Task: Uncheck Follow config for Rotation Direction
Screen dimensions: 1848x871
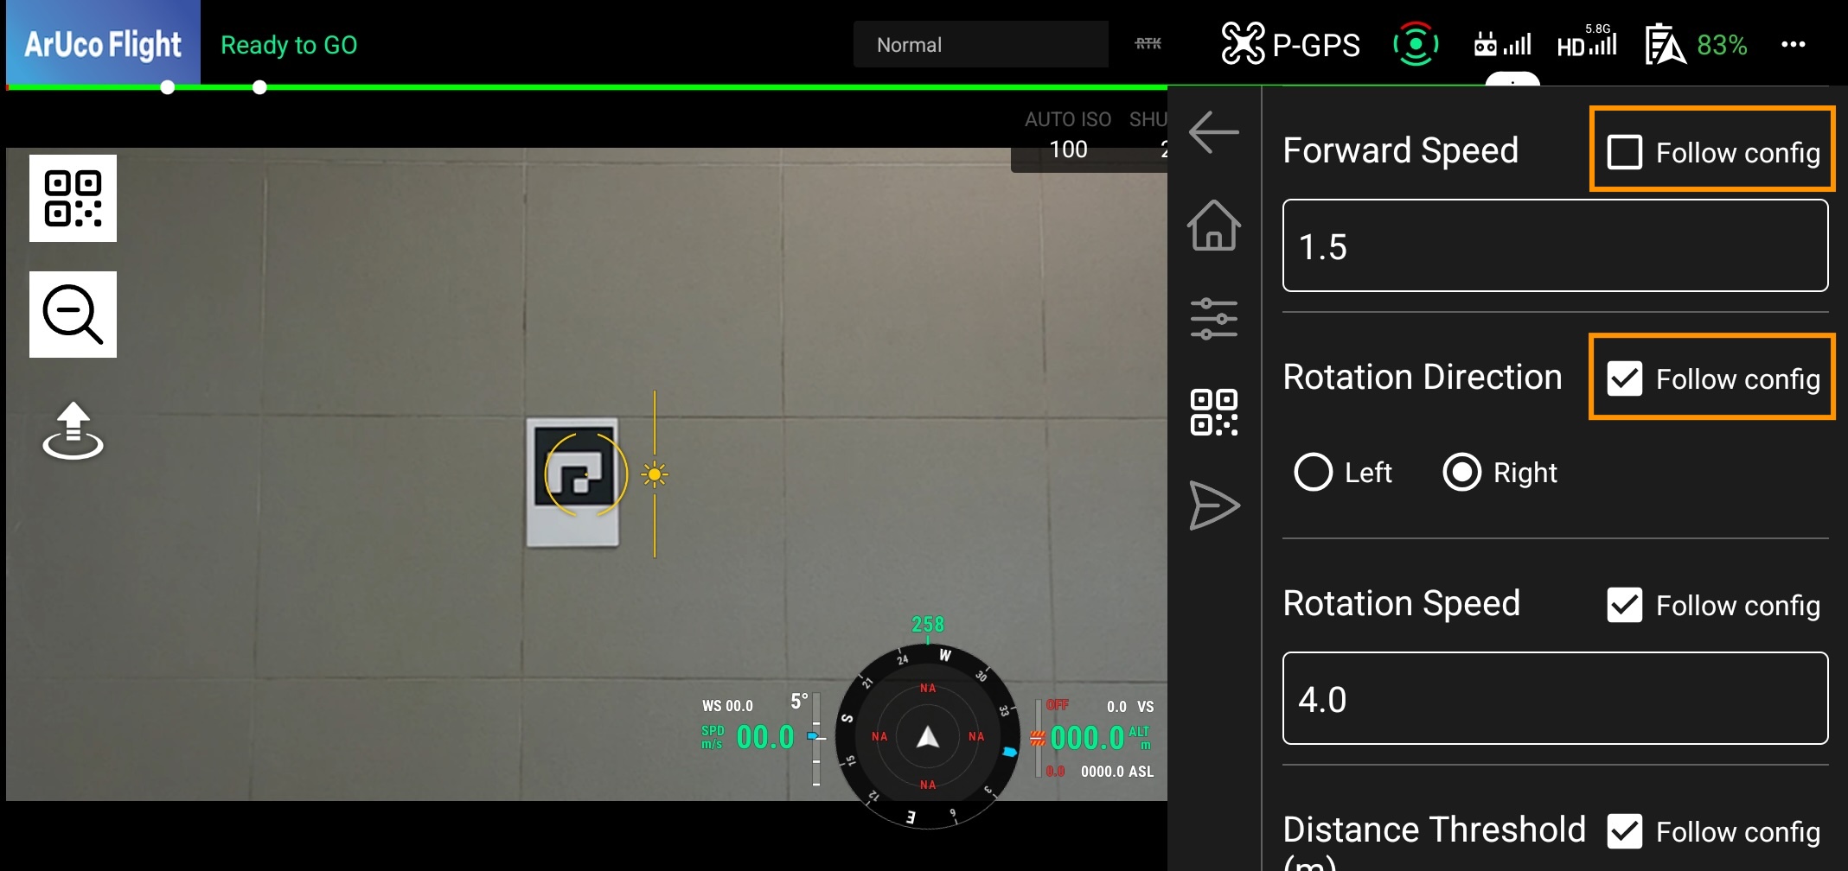Action: (1626, 378)
